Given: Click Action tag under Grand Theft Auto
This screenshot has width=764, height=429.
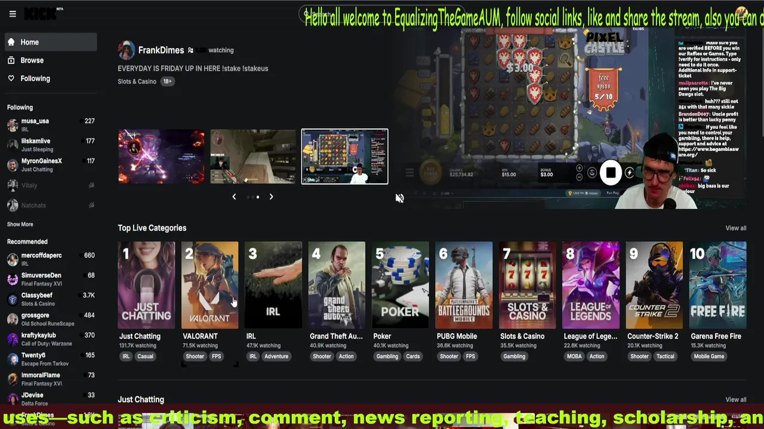Looking at the screenshot, I should pyautogui.click(x=346, y=356).
